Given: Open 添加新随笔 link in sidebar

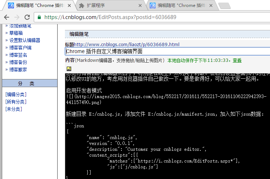Looking at the screenshot, I should pyautogui.click(x=20, y=26).
